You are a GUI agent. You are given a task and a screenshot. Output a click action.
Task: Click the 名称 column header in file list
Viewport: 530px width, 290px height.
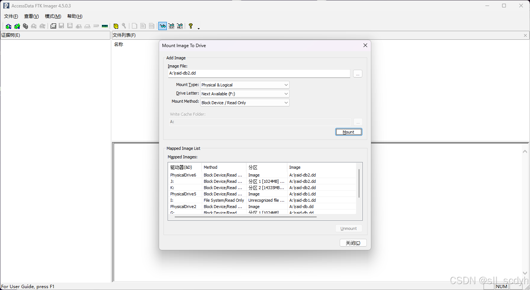click(119, 45)
